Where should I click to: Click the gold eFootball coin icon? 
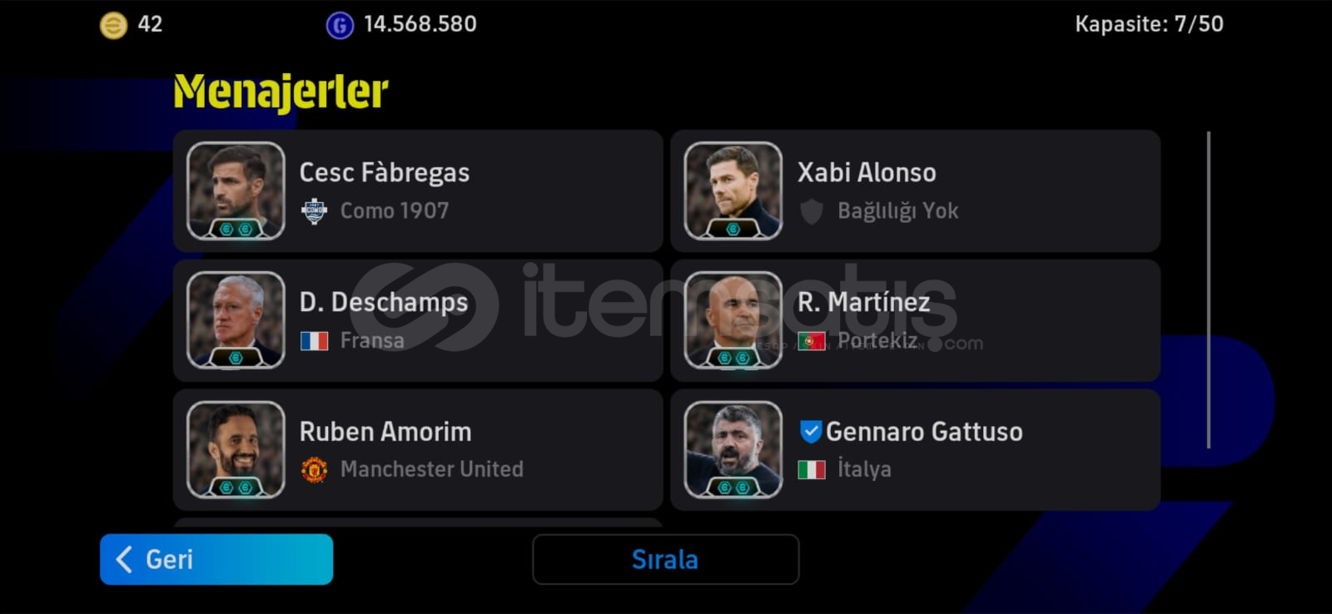tap(114, 25)
